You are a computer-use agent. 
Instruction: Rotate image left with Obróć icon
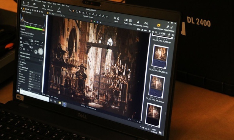(115, 18)
